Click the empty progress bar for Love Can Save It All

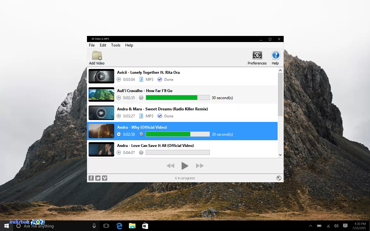pyautogui.click(x=178, y=153)
